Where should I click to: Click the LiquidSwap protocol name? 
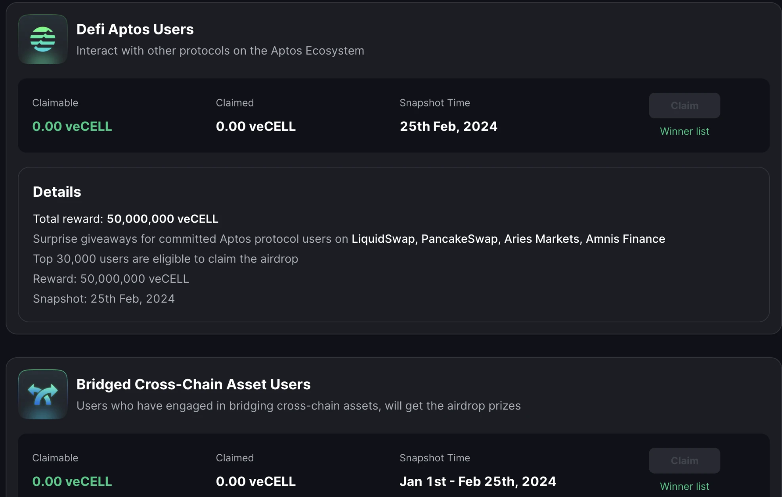point(383,239)
